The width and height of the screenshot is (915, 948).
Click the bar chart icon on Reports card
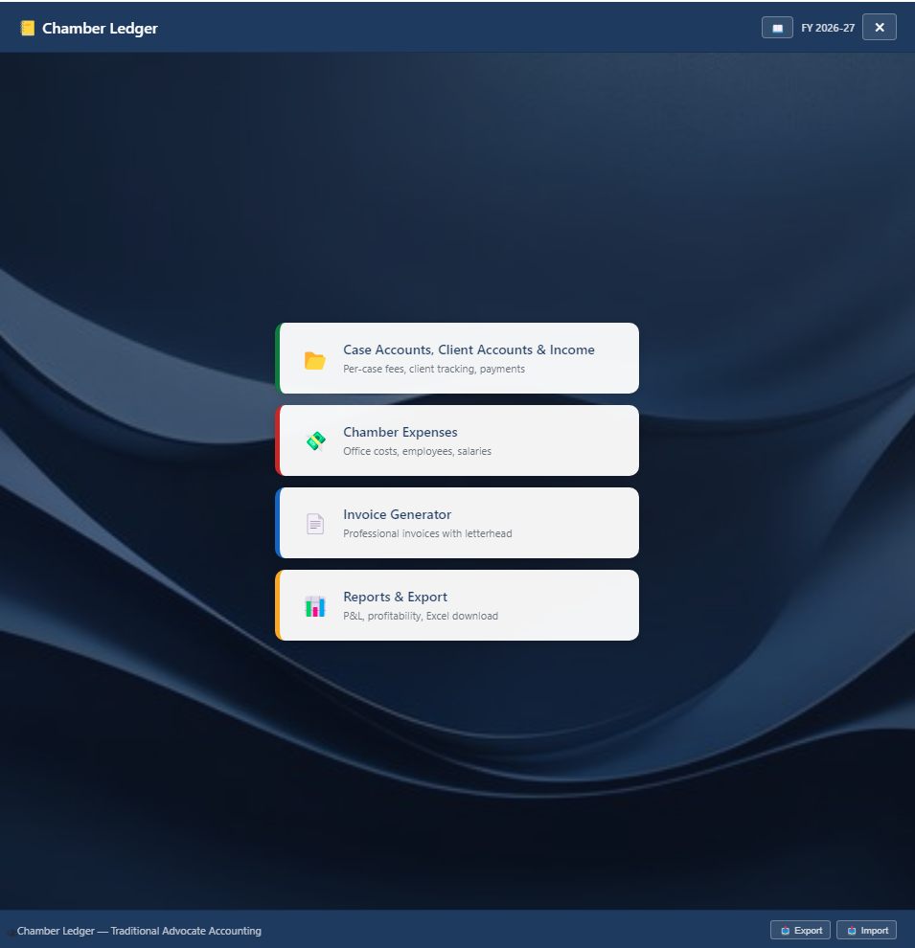315,606
